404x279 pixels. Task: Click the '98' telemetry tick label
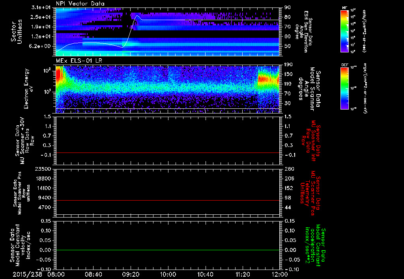tap(287, 198)
